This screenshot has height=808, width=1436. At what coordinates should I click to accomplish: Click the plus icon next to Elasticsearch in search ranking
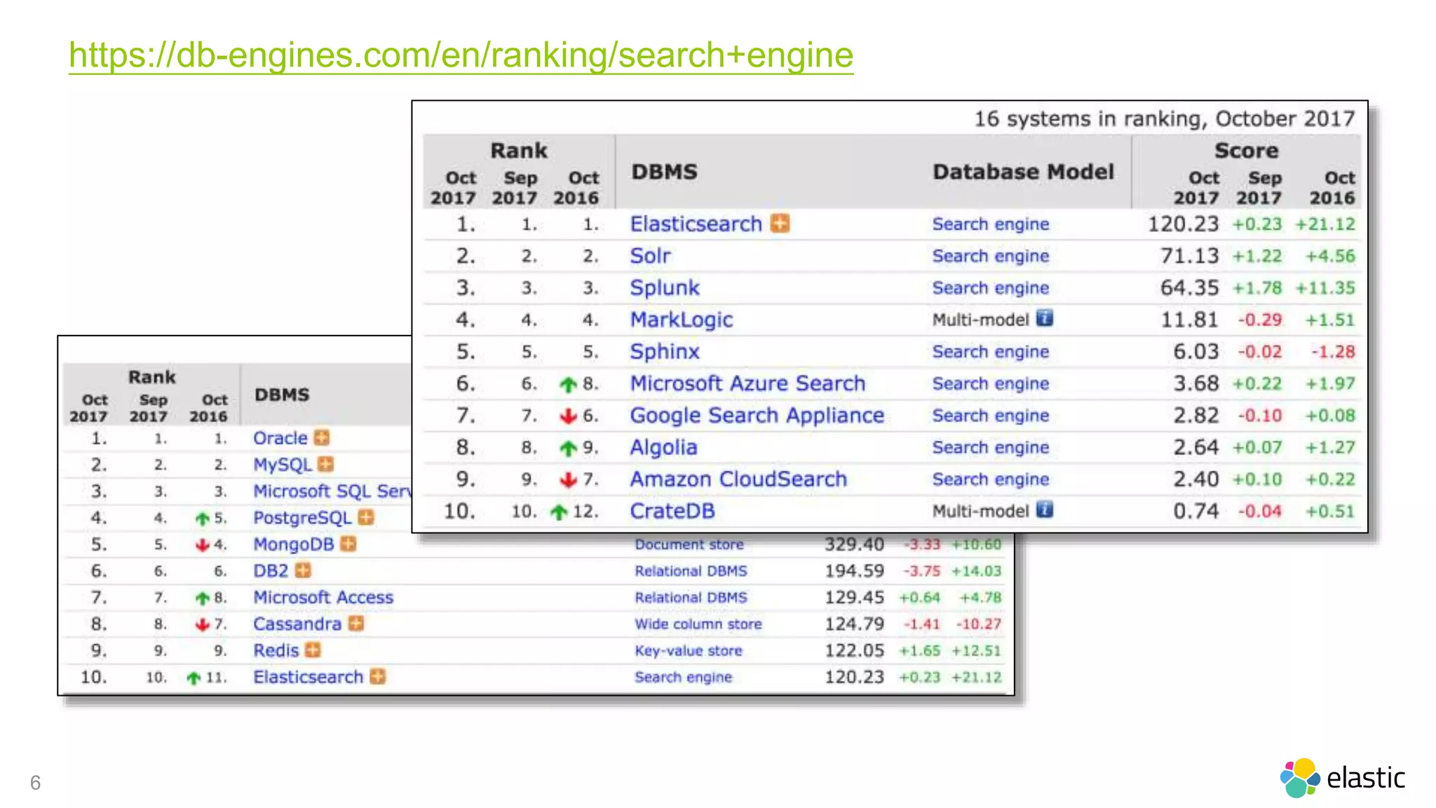780,224
